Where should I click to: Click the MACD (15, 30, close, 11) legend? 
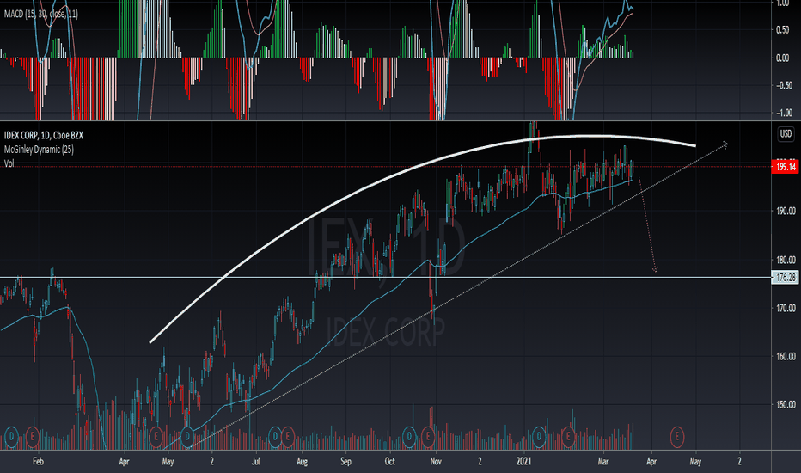41,14
